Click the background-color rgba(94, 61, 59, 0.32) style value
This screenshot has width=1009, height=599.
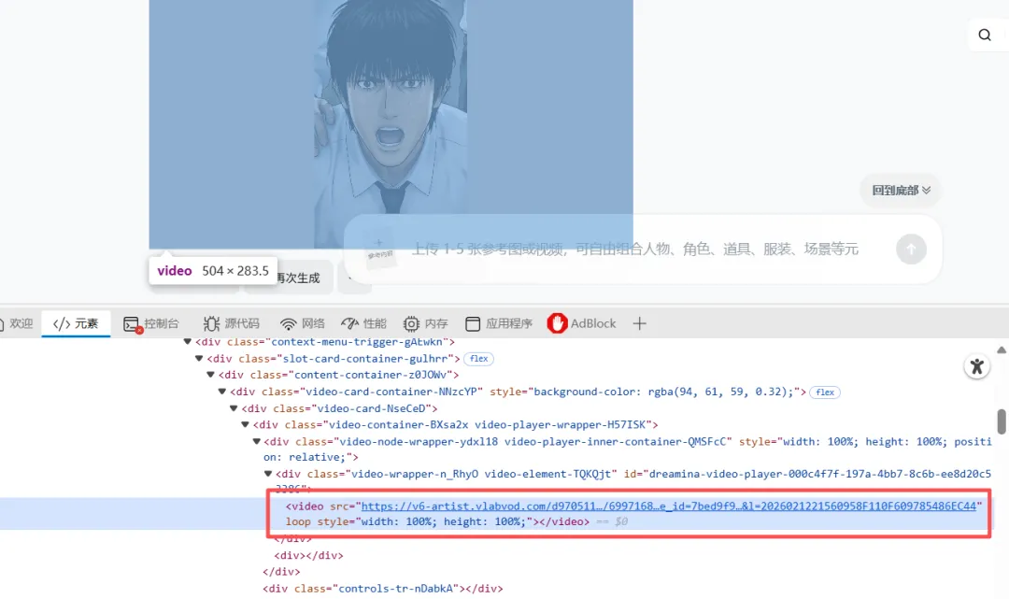tap(662, 392)
